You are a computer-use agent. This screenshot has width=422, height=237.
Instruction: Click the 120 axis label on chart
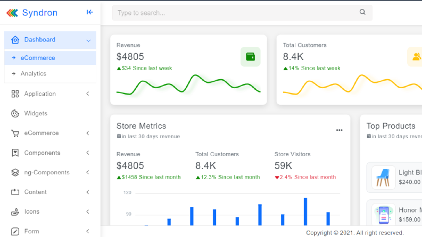[127, 192]
